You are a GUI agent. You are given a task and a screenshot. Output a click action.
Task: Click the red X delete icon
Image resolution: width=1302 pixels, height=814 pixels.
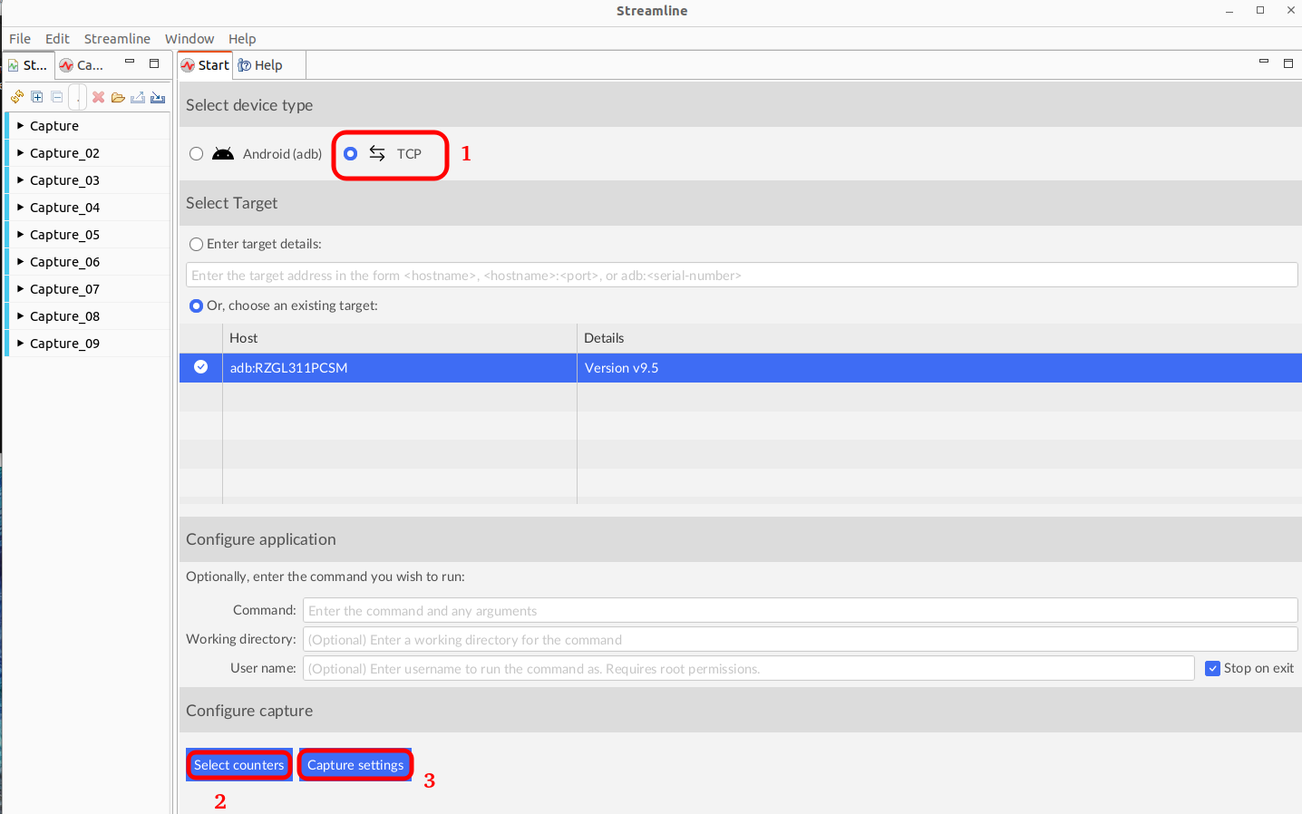(99, 97)
